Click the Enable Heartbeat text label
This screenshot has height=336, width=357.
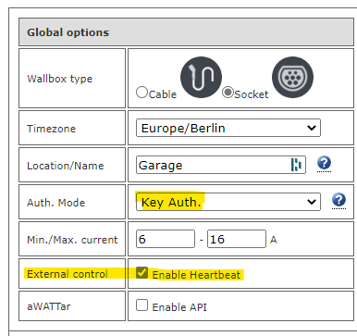[x=196, y=275]
